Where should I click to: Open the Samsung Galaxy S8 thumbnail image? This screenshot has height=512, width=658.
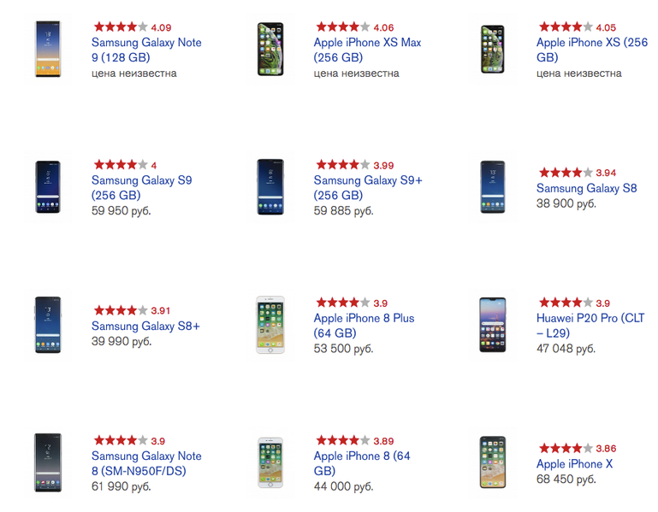pyautogui.click(x=493, y=187)
